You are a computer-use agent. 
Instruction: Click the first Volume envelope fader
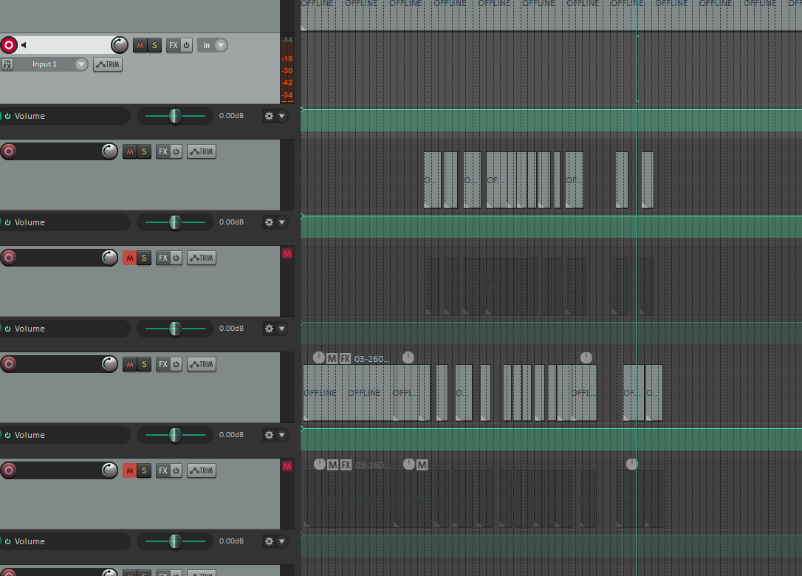click(x=175, y=116)
